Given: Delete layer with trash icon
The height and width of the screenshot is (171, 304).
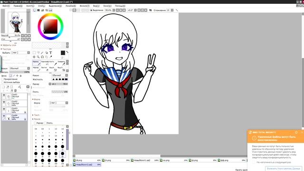Looking at the screenshot, I should [x=16, y=91].
